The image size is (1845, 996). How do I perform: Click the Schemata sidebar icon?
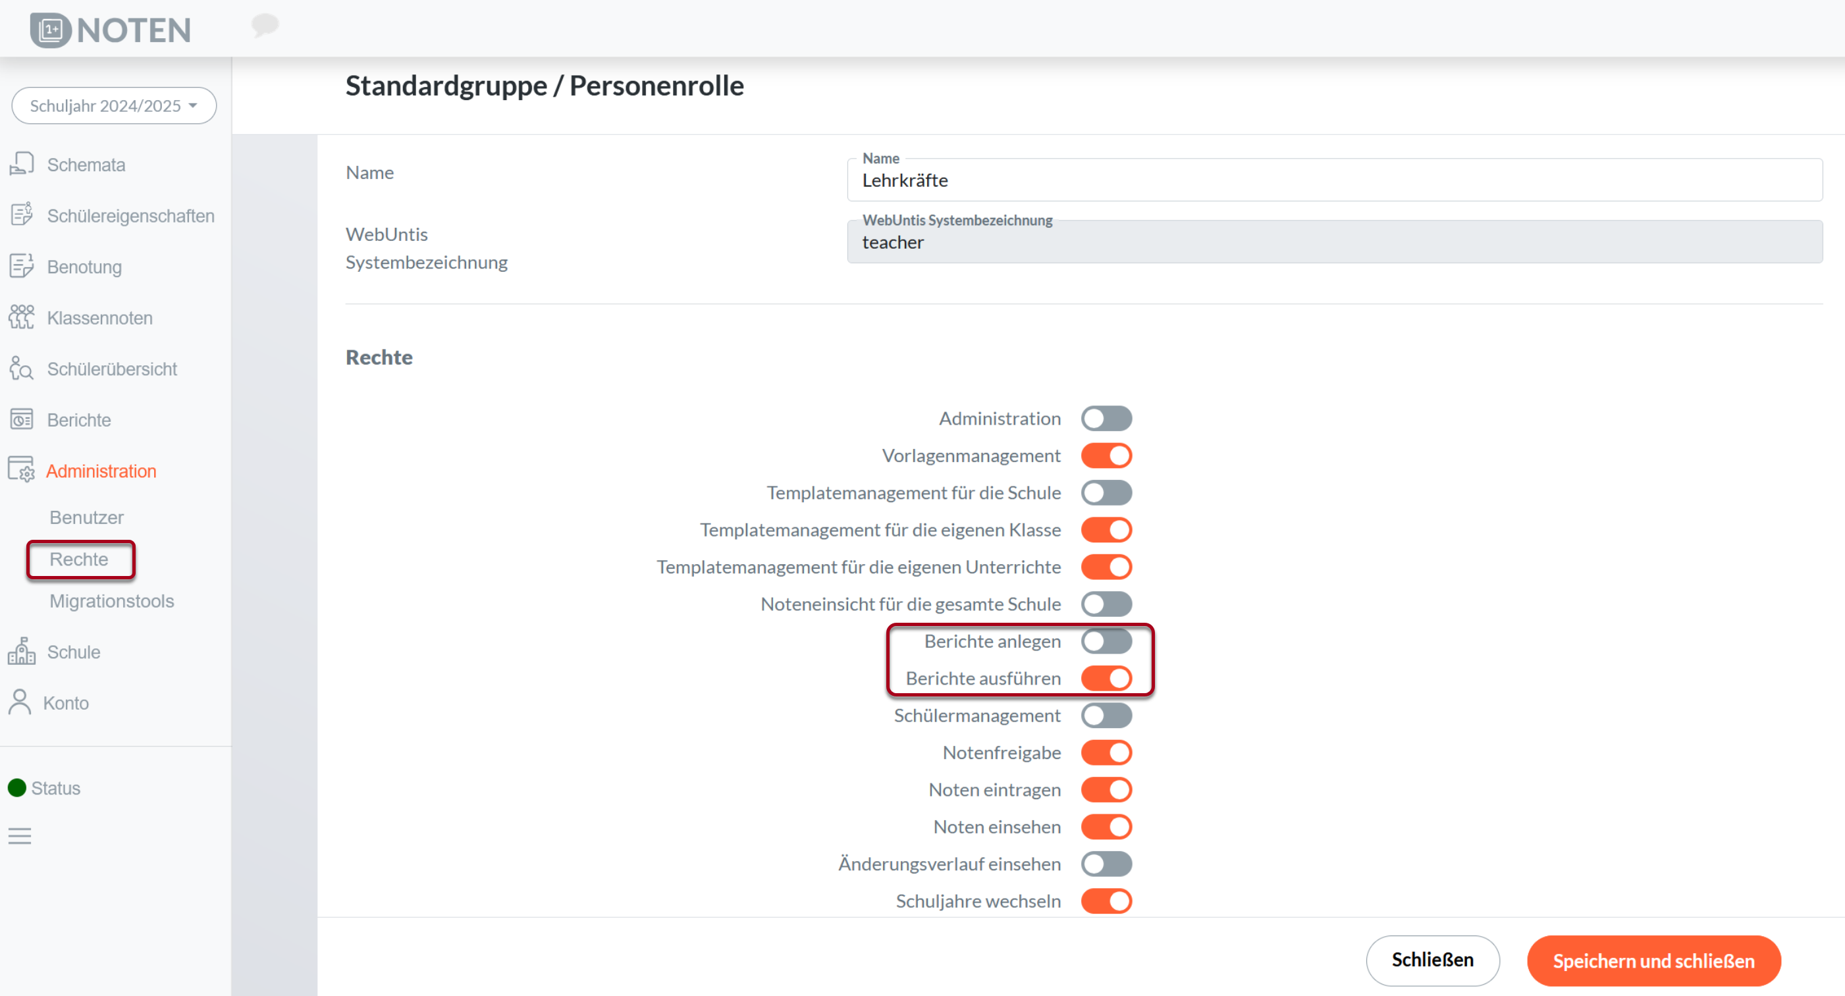22,164
